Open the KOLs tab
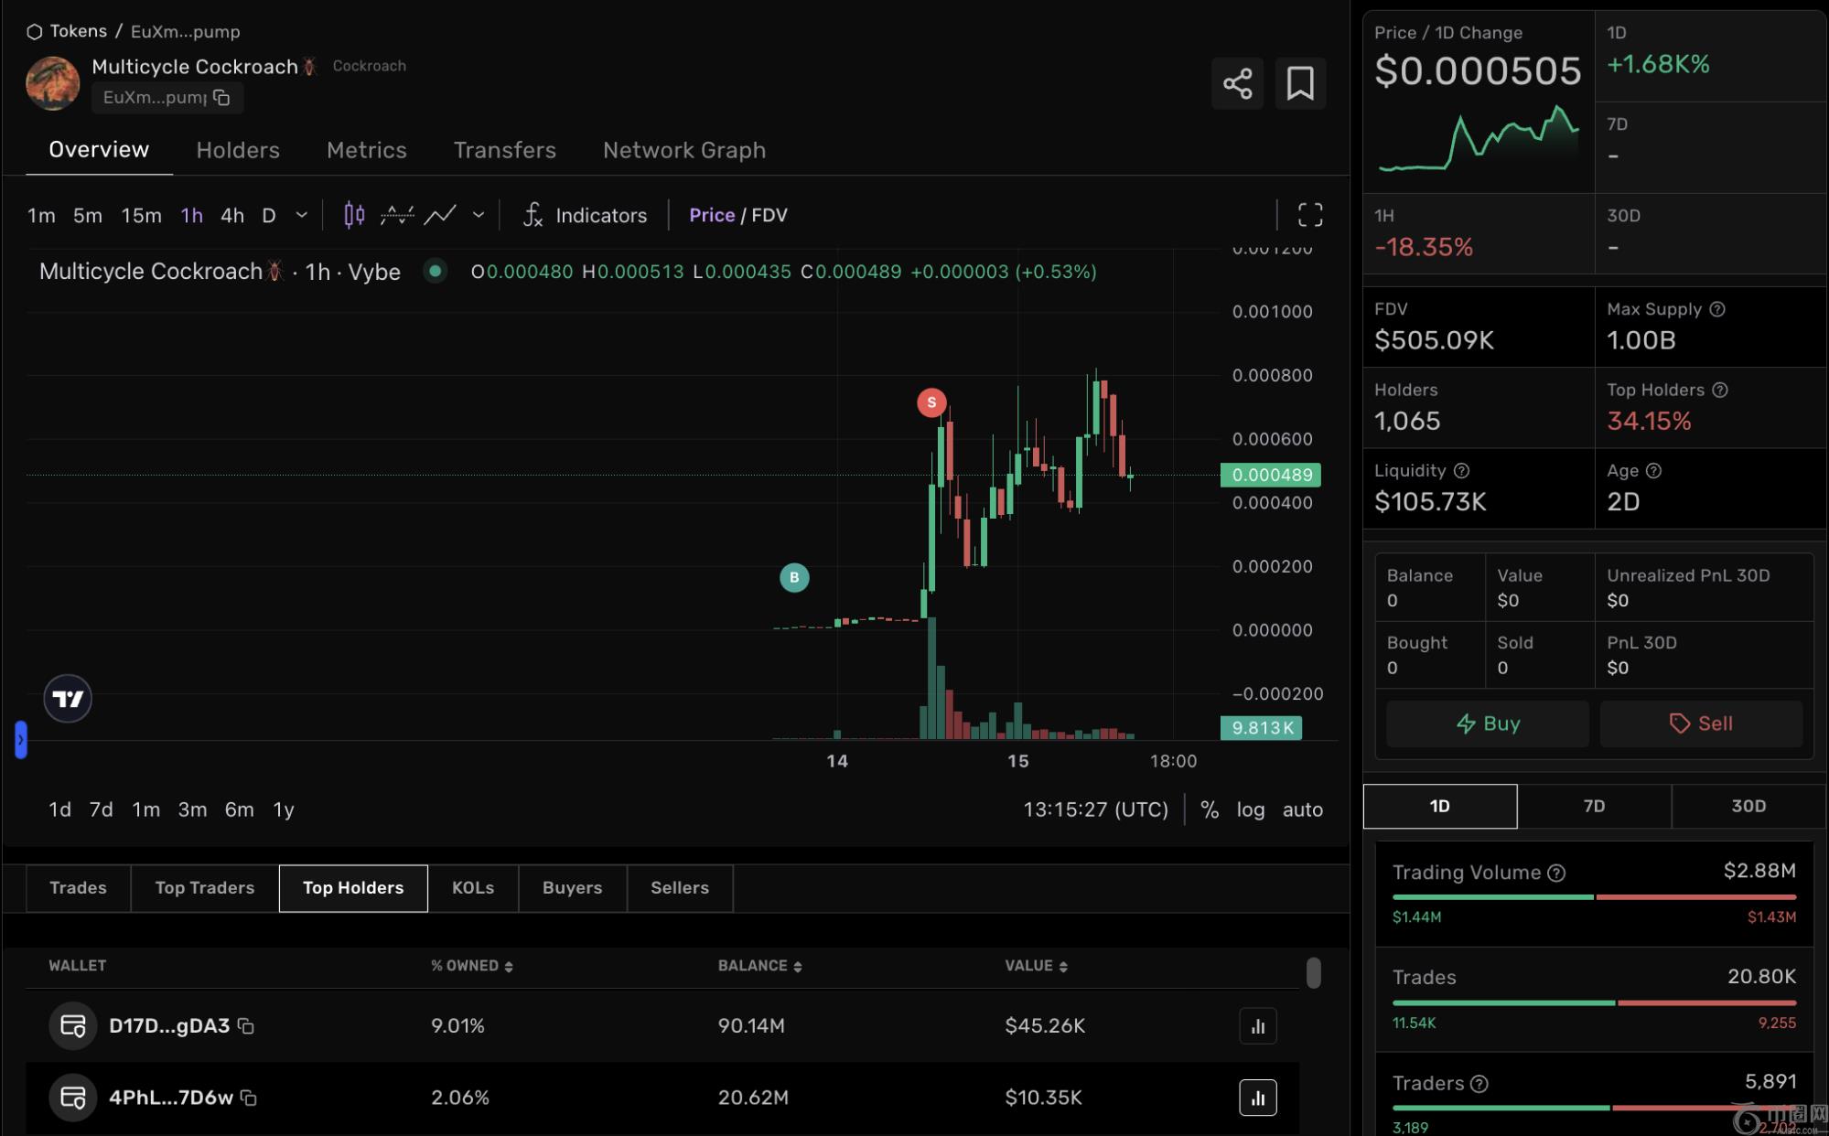 point(472,888)
